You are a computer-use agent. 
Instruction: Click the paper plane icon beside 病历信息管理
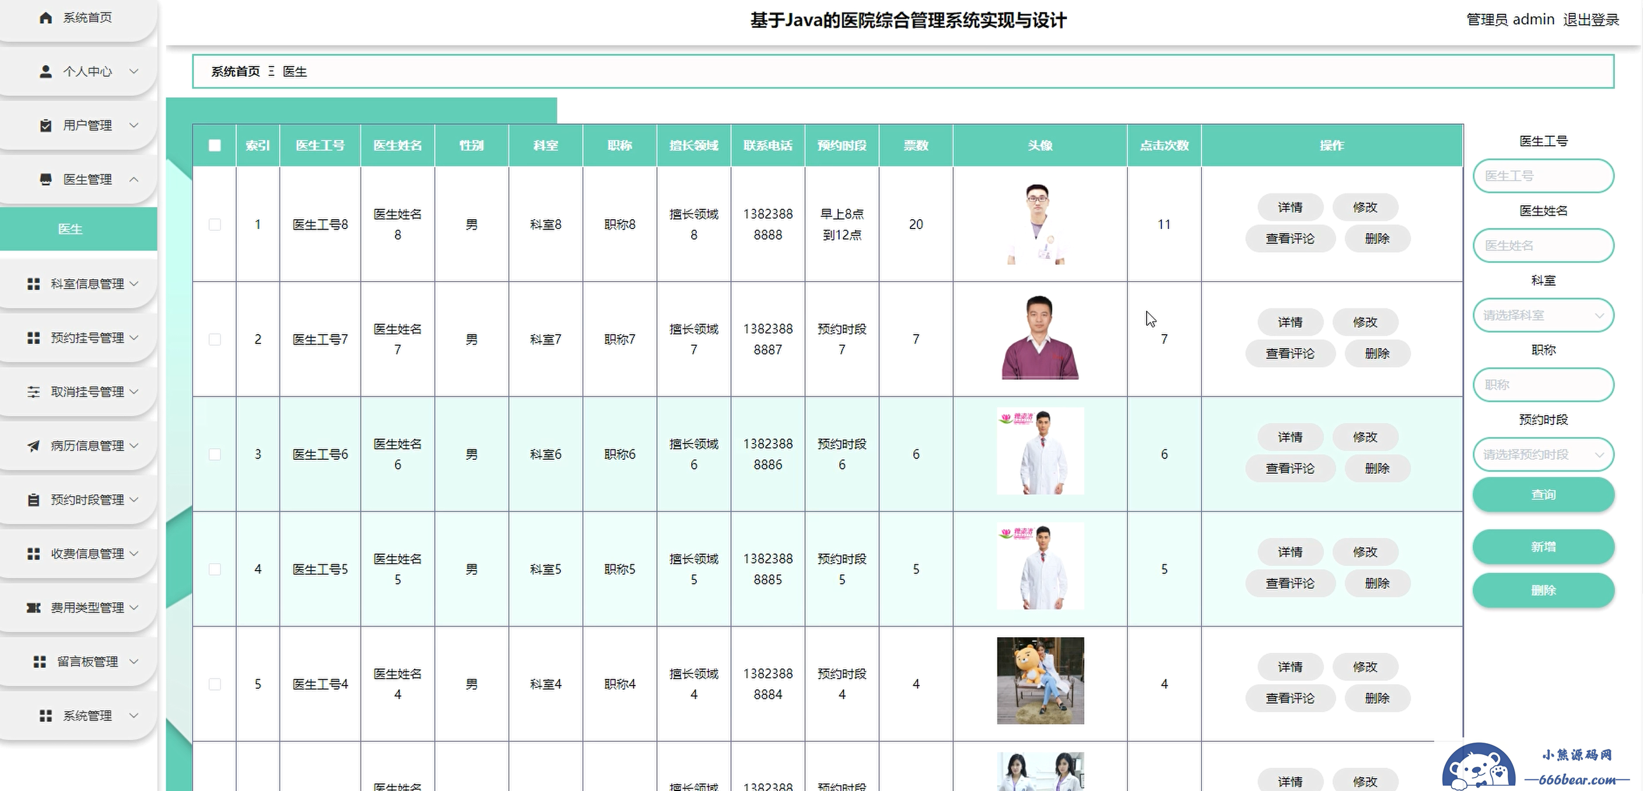click(34, 445)
